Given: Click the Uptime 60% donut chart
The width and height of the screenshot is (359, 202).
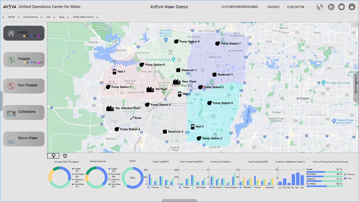Looking at the screenshot, I should (132, 178).
